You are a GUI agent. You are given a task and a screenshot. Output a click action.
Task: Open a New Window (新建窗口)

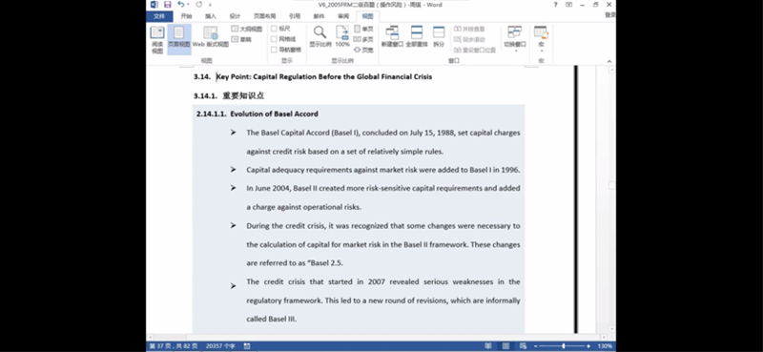click(392, 36)
